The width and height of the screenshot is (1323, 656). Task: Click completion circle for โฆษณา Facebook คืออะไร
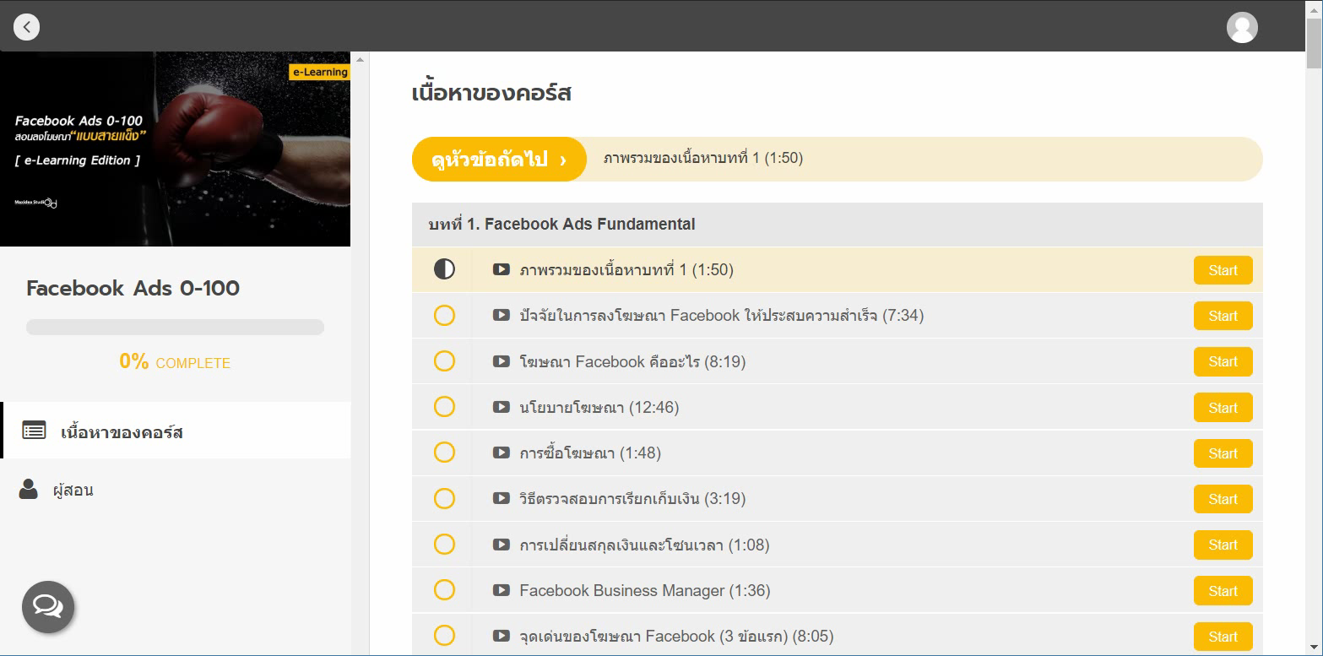coord(444,361)
